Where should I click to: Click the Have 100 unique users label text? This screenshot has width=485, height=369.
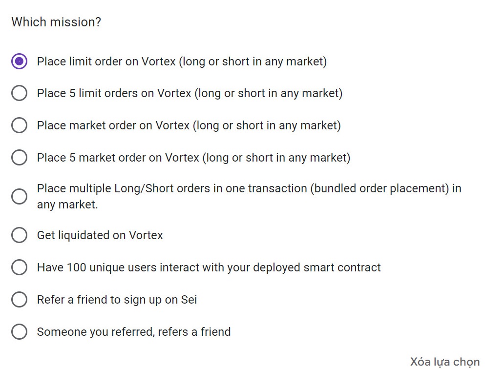pyautogui.click(x=209, y=267)
